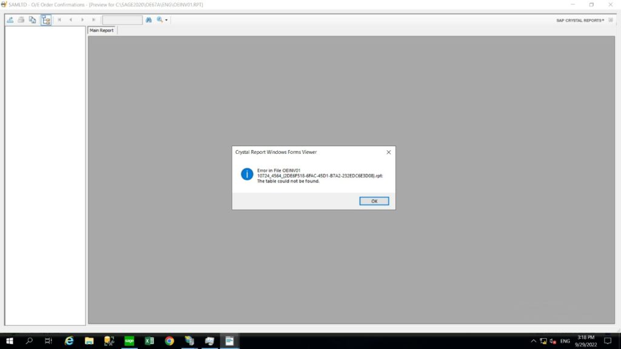This screenshot has width=621, height=349.
Task: Launch Google Chrome from the taskbar
Action: pos(169,341)
